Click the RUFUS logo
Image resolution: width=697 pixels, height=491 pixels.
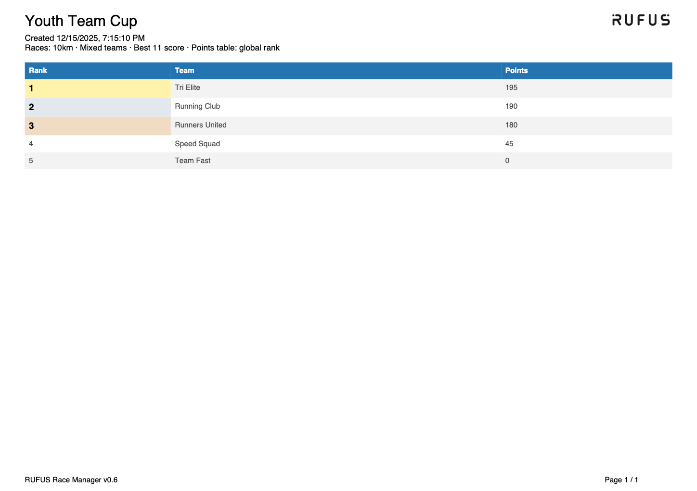coord(640,20)
